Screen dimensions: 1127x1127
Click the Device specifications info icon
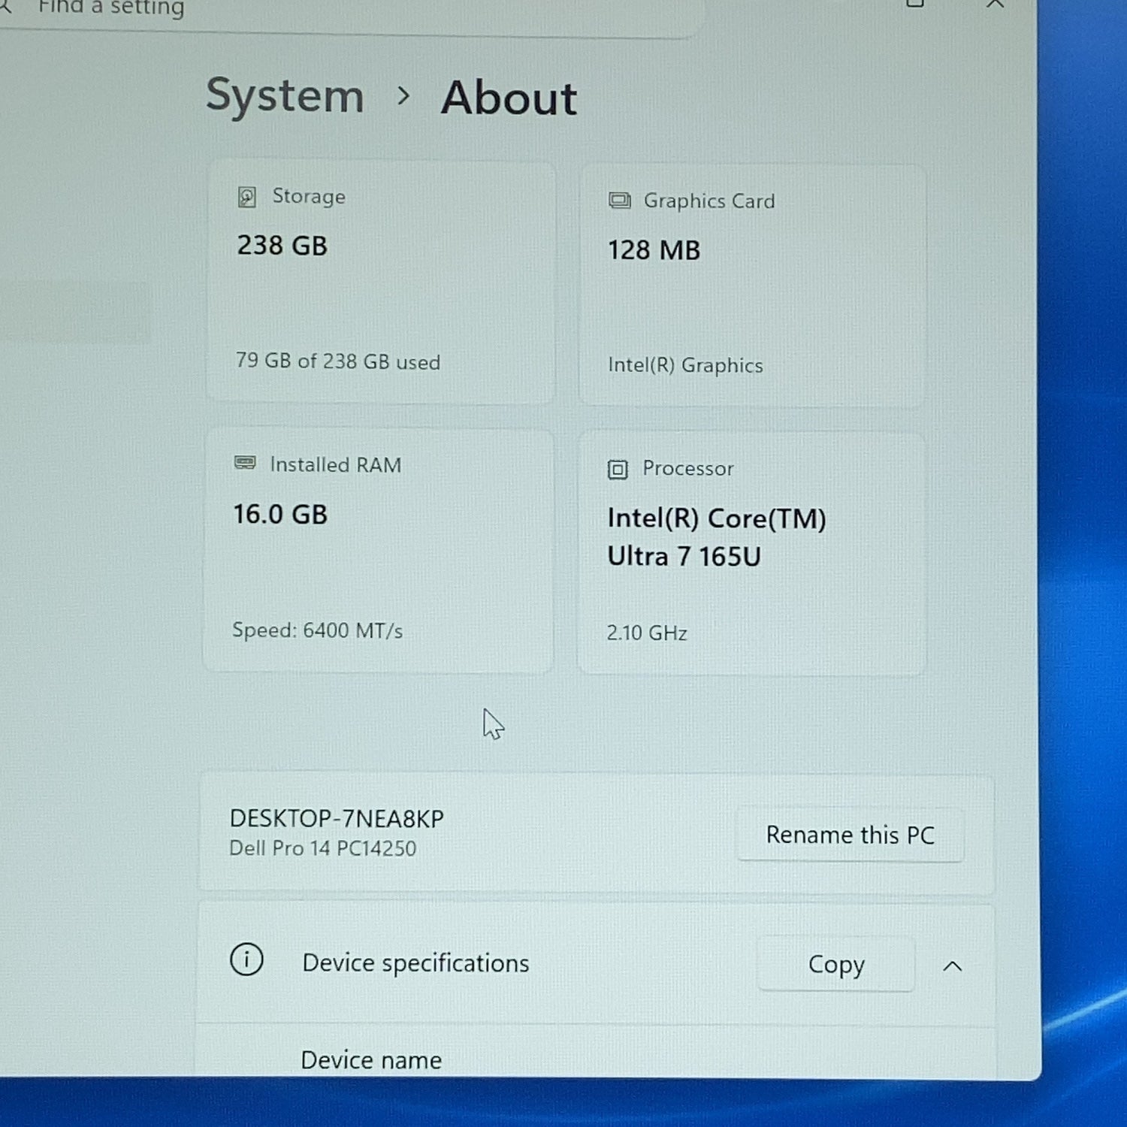[246, 959]
